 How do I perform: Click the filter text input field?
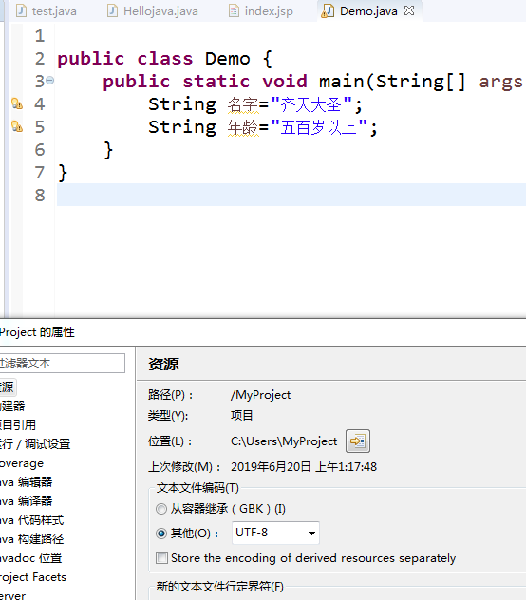pyautogui.click(x=62, y=363)
